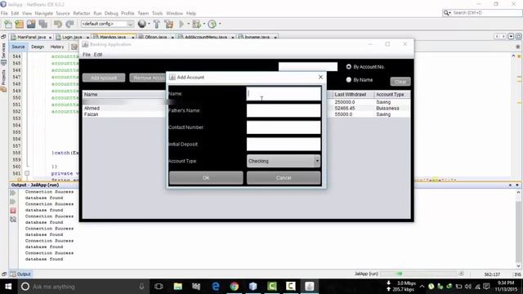Click OK in Add Account dialog
The image size is (523, 294).
[x=206, y=178]
